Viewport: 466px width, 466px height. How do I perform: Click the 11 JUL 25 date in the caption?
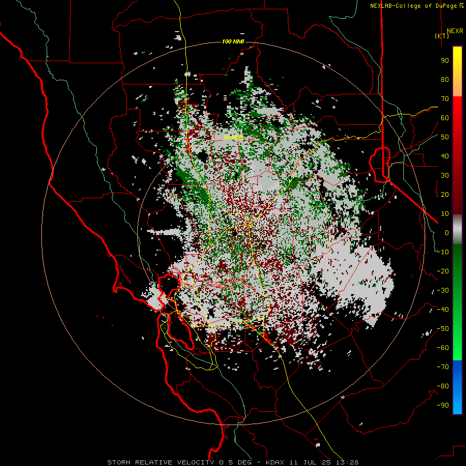point(310,462)
